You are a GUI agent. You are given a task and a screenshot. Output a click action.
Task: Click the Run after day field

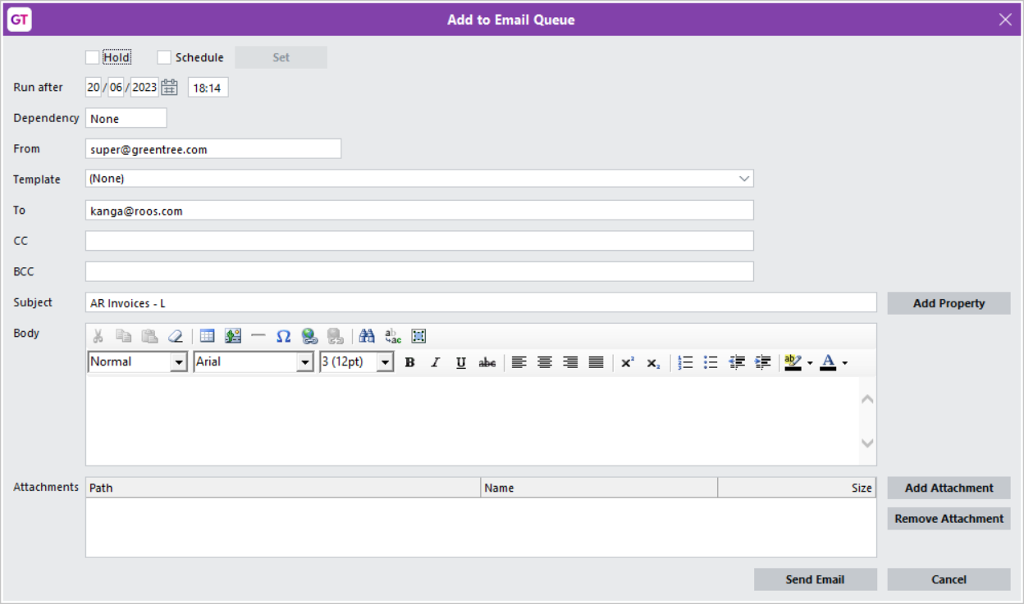click(x=94, y=87)
